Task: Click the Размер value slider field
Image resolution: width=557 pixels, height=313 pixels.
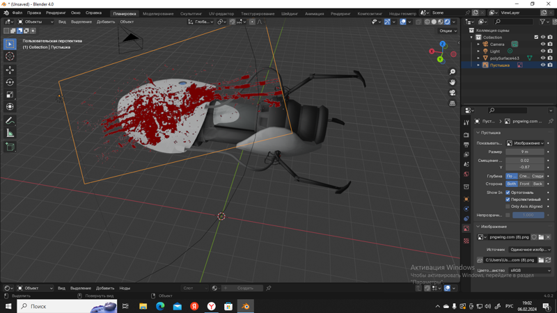Action: [x=525, y=152]
